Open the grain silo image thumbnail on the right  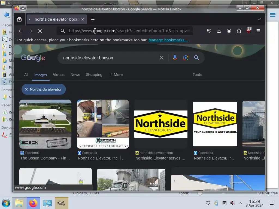254,124
